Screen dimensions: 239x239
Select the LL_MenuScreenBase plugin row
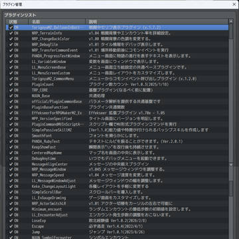click(118, 67)
